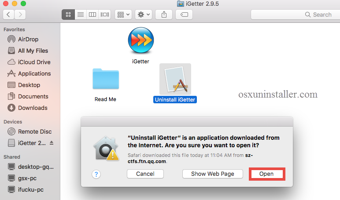This screenshot has width=340, height=200.
Task: Click the Open button in the dialog
Action: pyautogui.click(x=267, y=174)
